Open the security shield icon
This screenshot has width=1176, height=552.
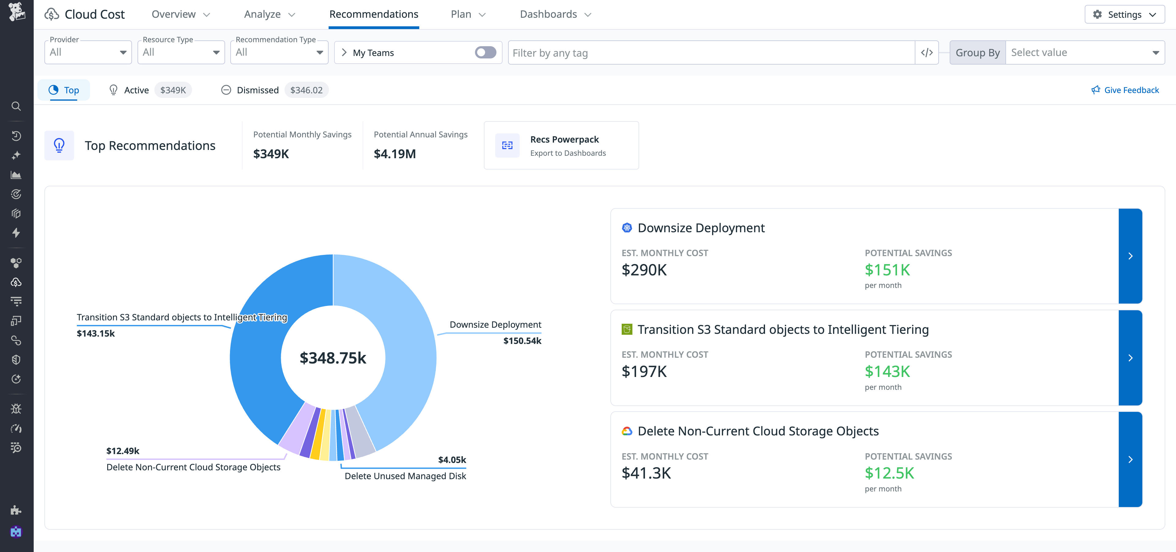[x=17, y=360]
